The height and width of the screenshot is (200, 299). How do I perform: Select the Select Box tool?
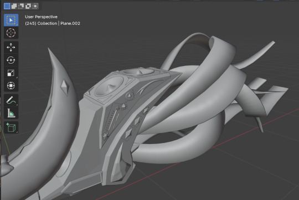pos(11,20)
